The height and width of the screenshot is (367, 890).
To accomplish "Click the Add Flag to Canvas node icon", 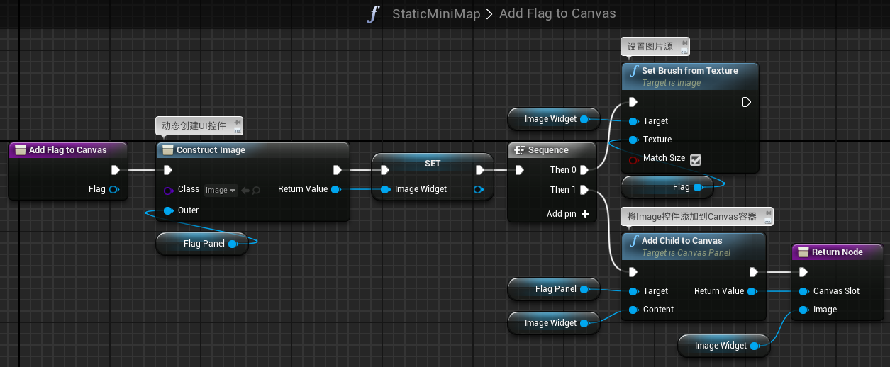I will [21, 150].
